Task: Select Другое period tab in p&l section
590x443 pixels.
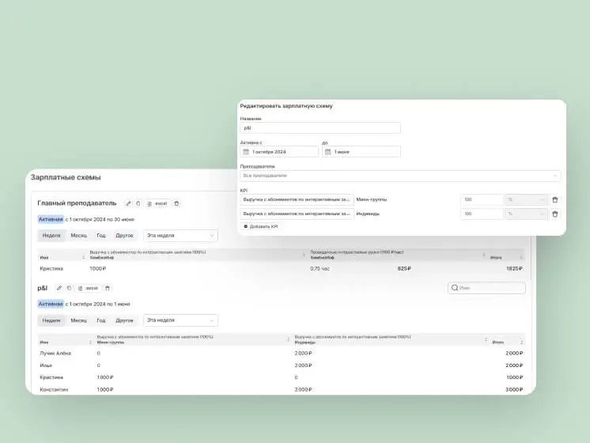Action: click(124, 320)
